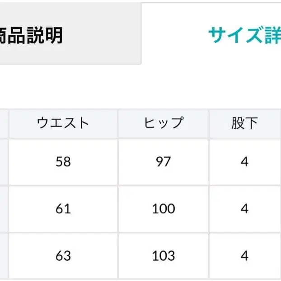Viewport: 281px width, 281px height.
Task: Select the waist cell showing 63
Action: coord(63,256)
